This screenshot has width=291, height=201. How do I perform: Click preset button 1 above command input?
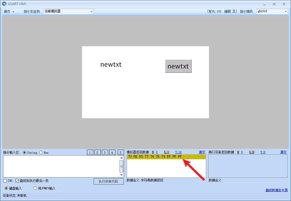tap(90, 152)
